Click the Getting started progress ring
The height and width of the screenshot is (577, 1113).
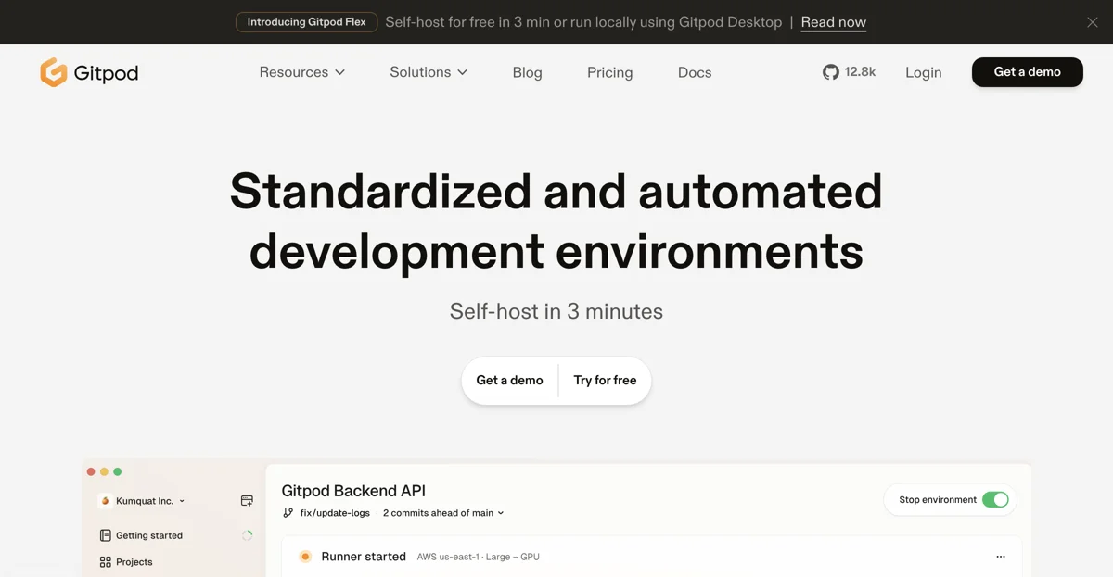(247, 535)
